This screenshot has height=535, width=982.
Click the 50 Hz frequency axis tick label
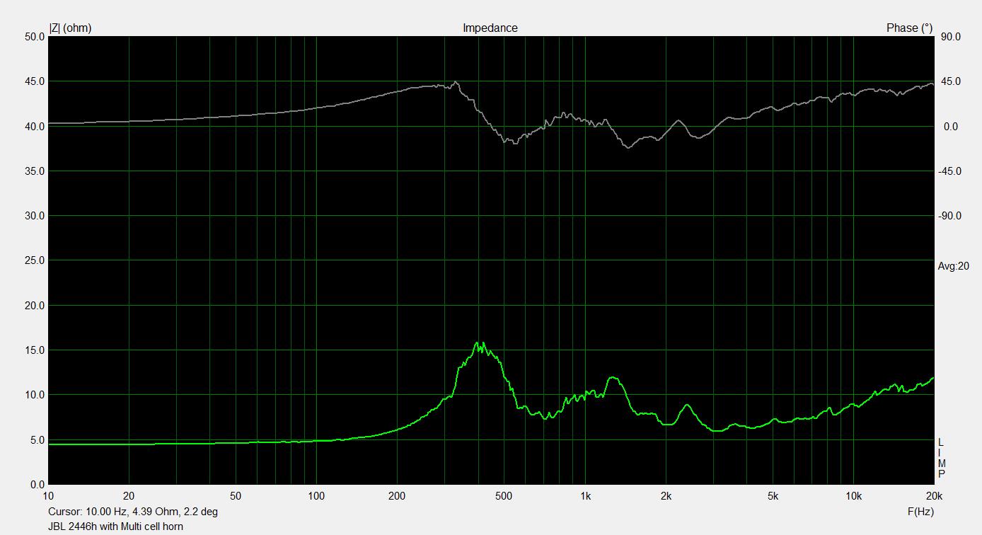coord(236,496)
